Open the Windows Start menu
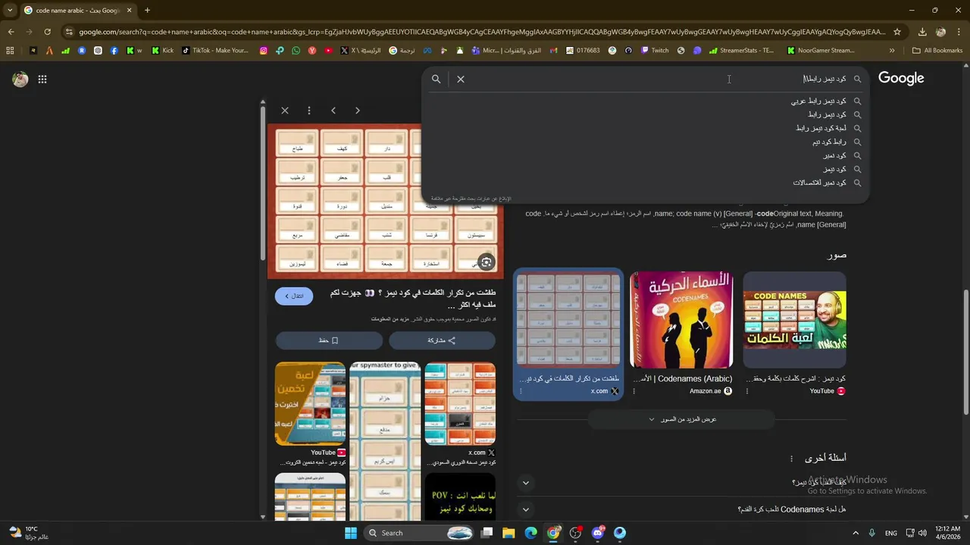This screenshot has height=545, width=970. [350, 533]
